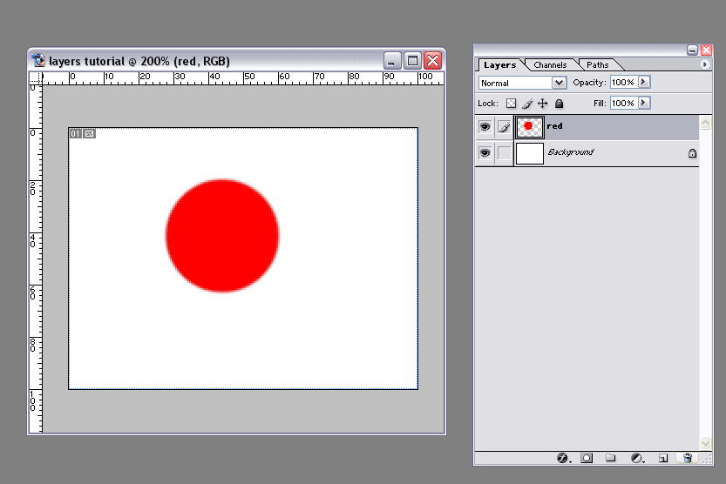This screenshot has height=484, width=726.
Task: Create a new layer set folder
Action: 611,457
